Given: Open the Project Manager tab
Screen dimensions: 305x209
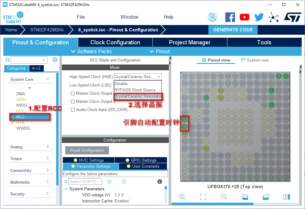Looking at the screenshot, I should [190, 43].
